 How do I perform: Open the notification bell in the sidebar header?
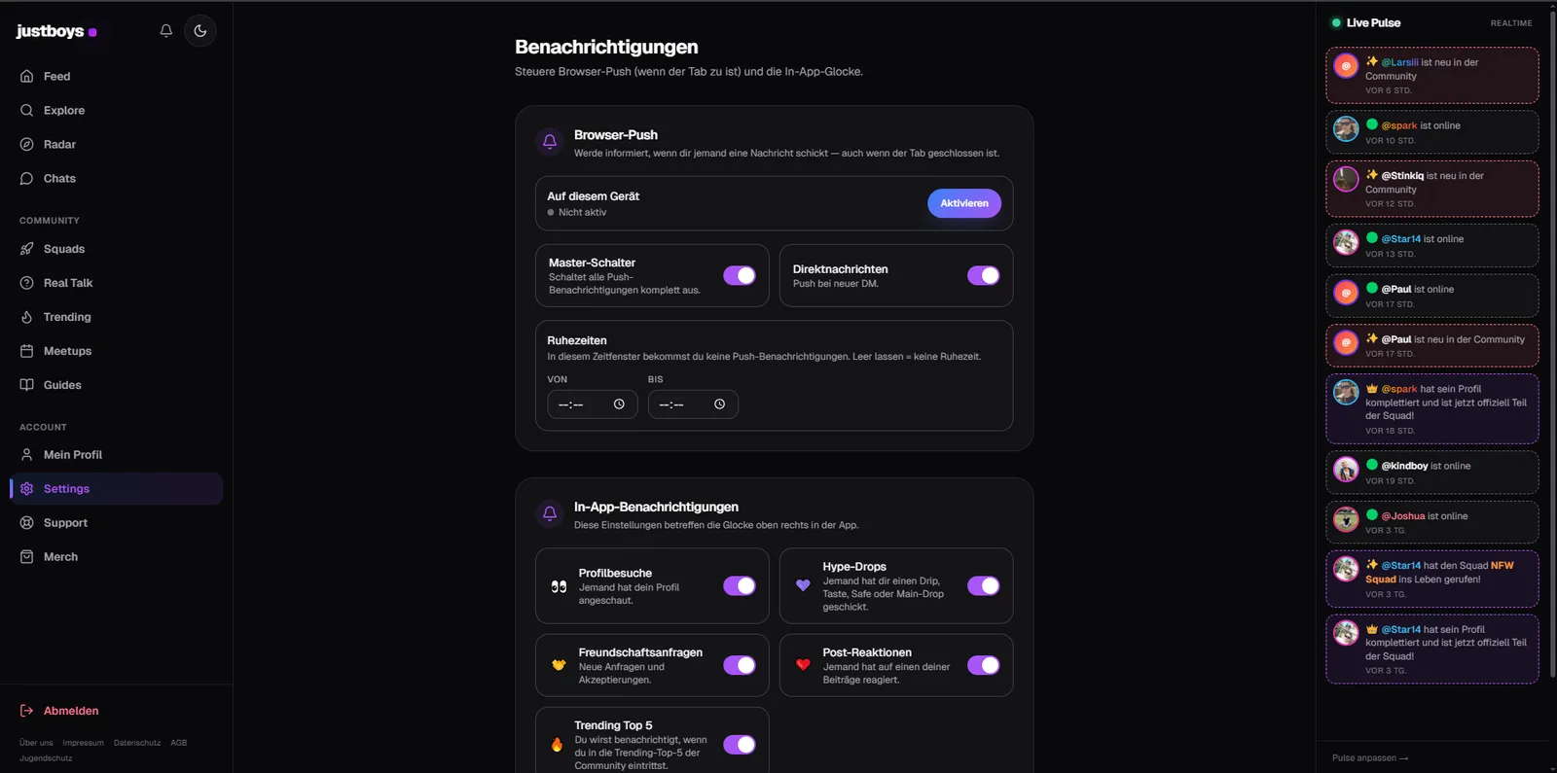coord(166,31)
